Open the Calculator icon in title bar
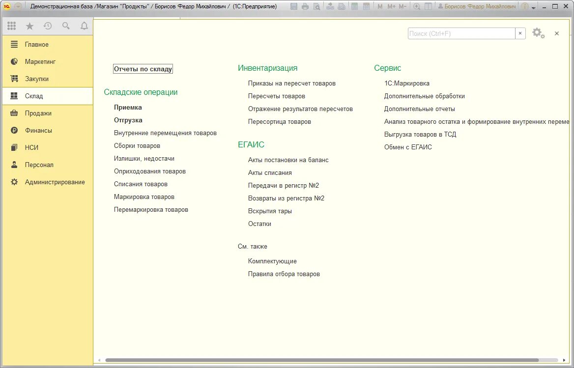574x368 pixels. (x=354, y=6)
